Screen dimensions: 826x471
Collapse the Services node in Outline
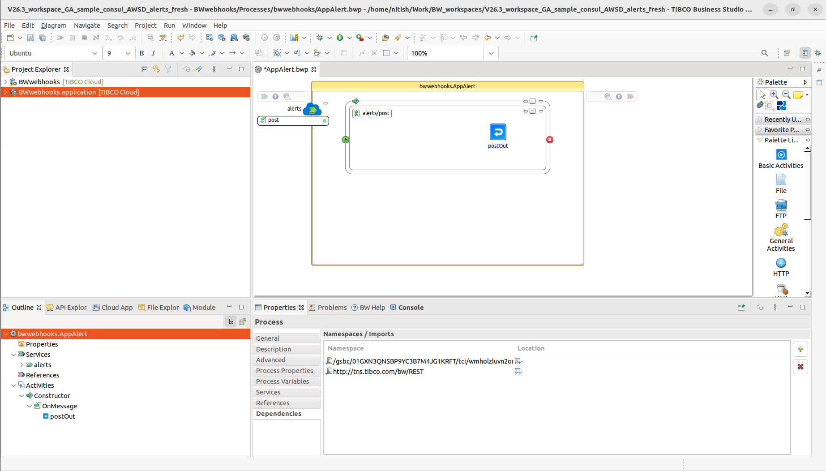(x=13, y=355)
